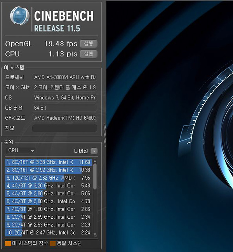
Task: Select ranking row 6, 4C/8T @ 2.00 GHz
Action: pyautogui.click(x=49, y=201)
